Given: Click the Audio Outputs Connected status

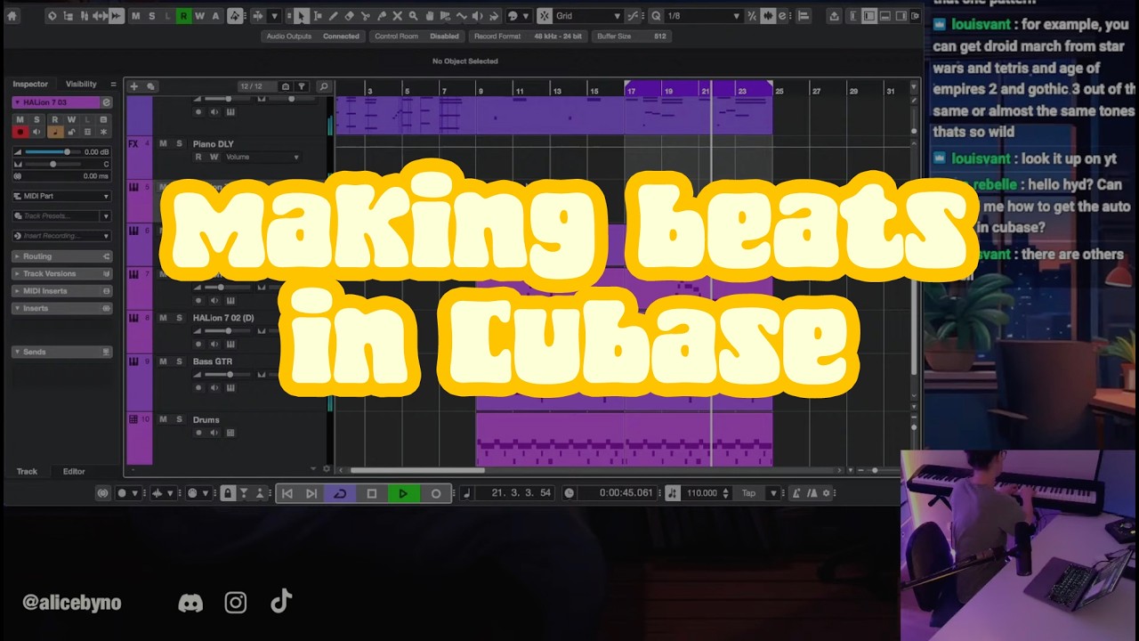Looking at the screenshot, I should (x=313, y=37).
